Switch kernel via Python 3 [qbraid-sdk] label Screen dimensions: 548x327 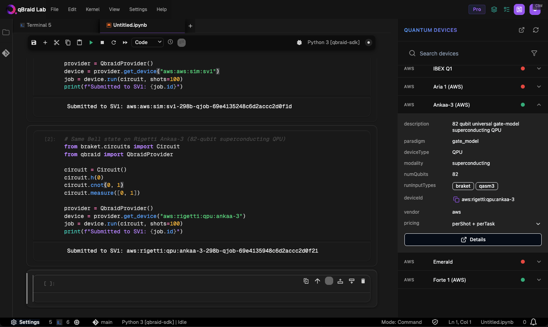334,42
